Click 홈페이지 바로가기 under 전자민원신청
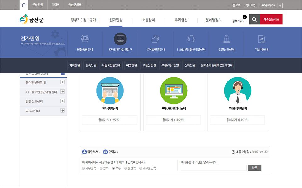Screen dimensions: 302x188 pos(109,120)
